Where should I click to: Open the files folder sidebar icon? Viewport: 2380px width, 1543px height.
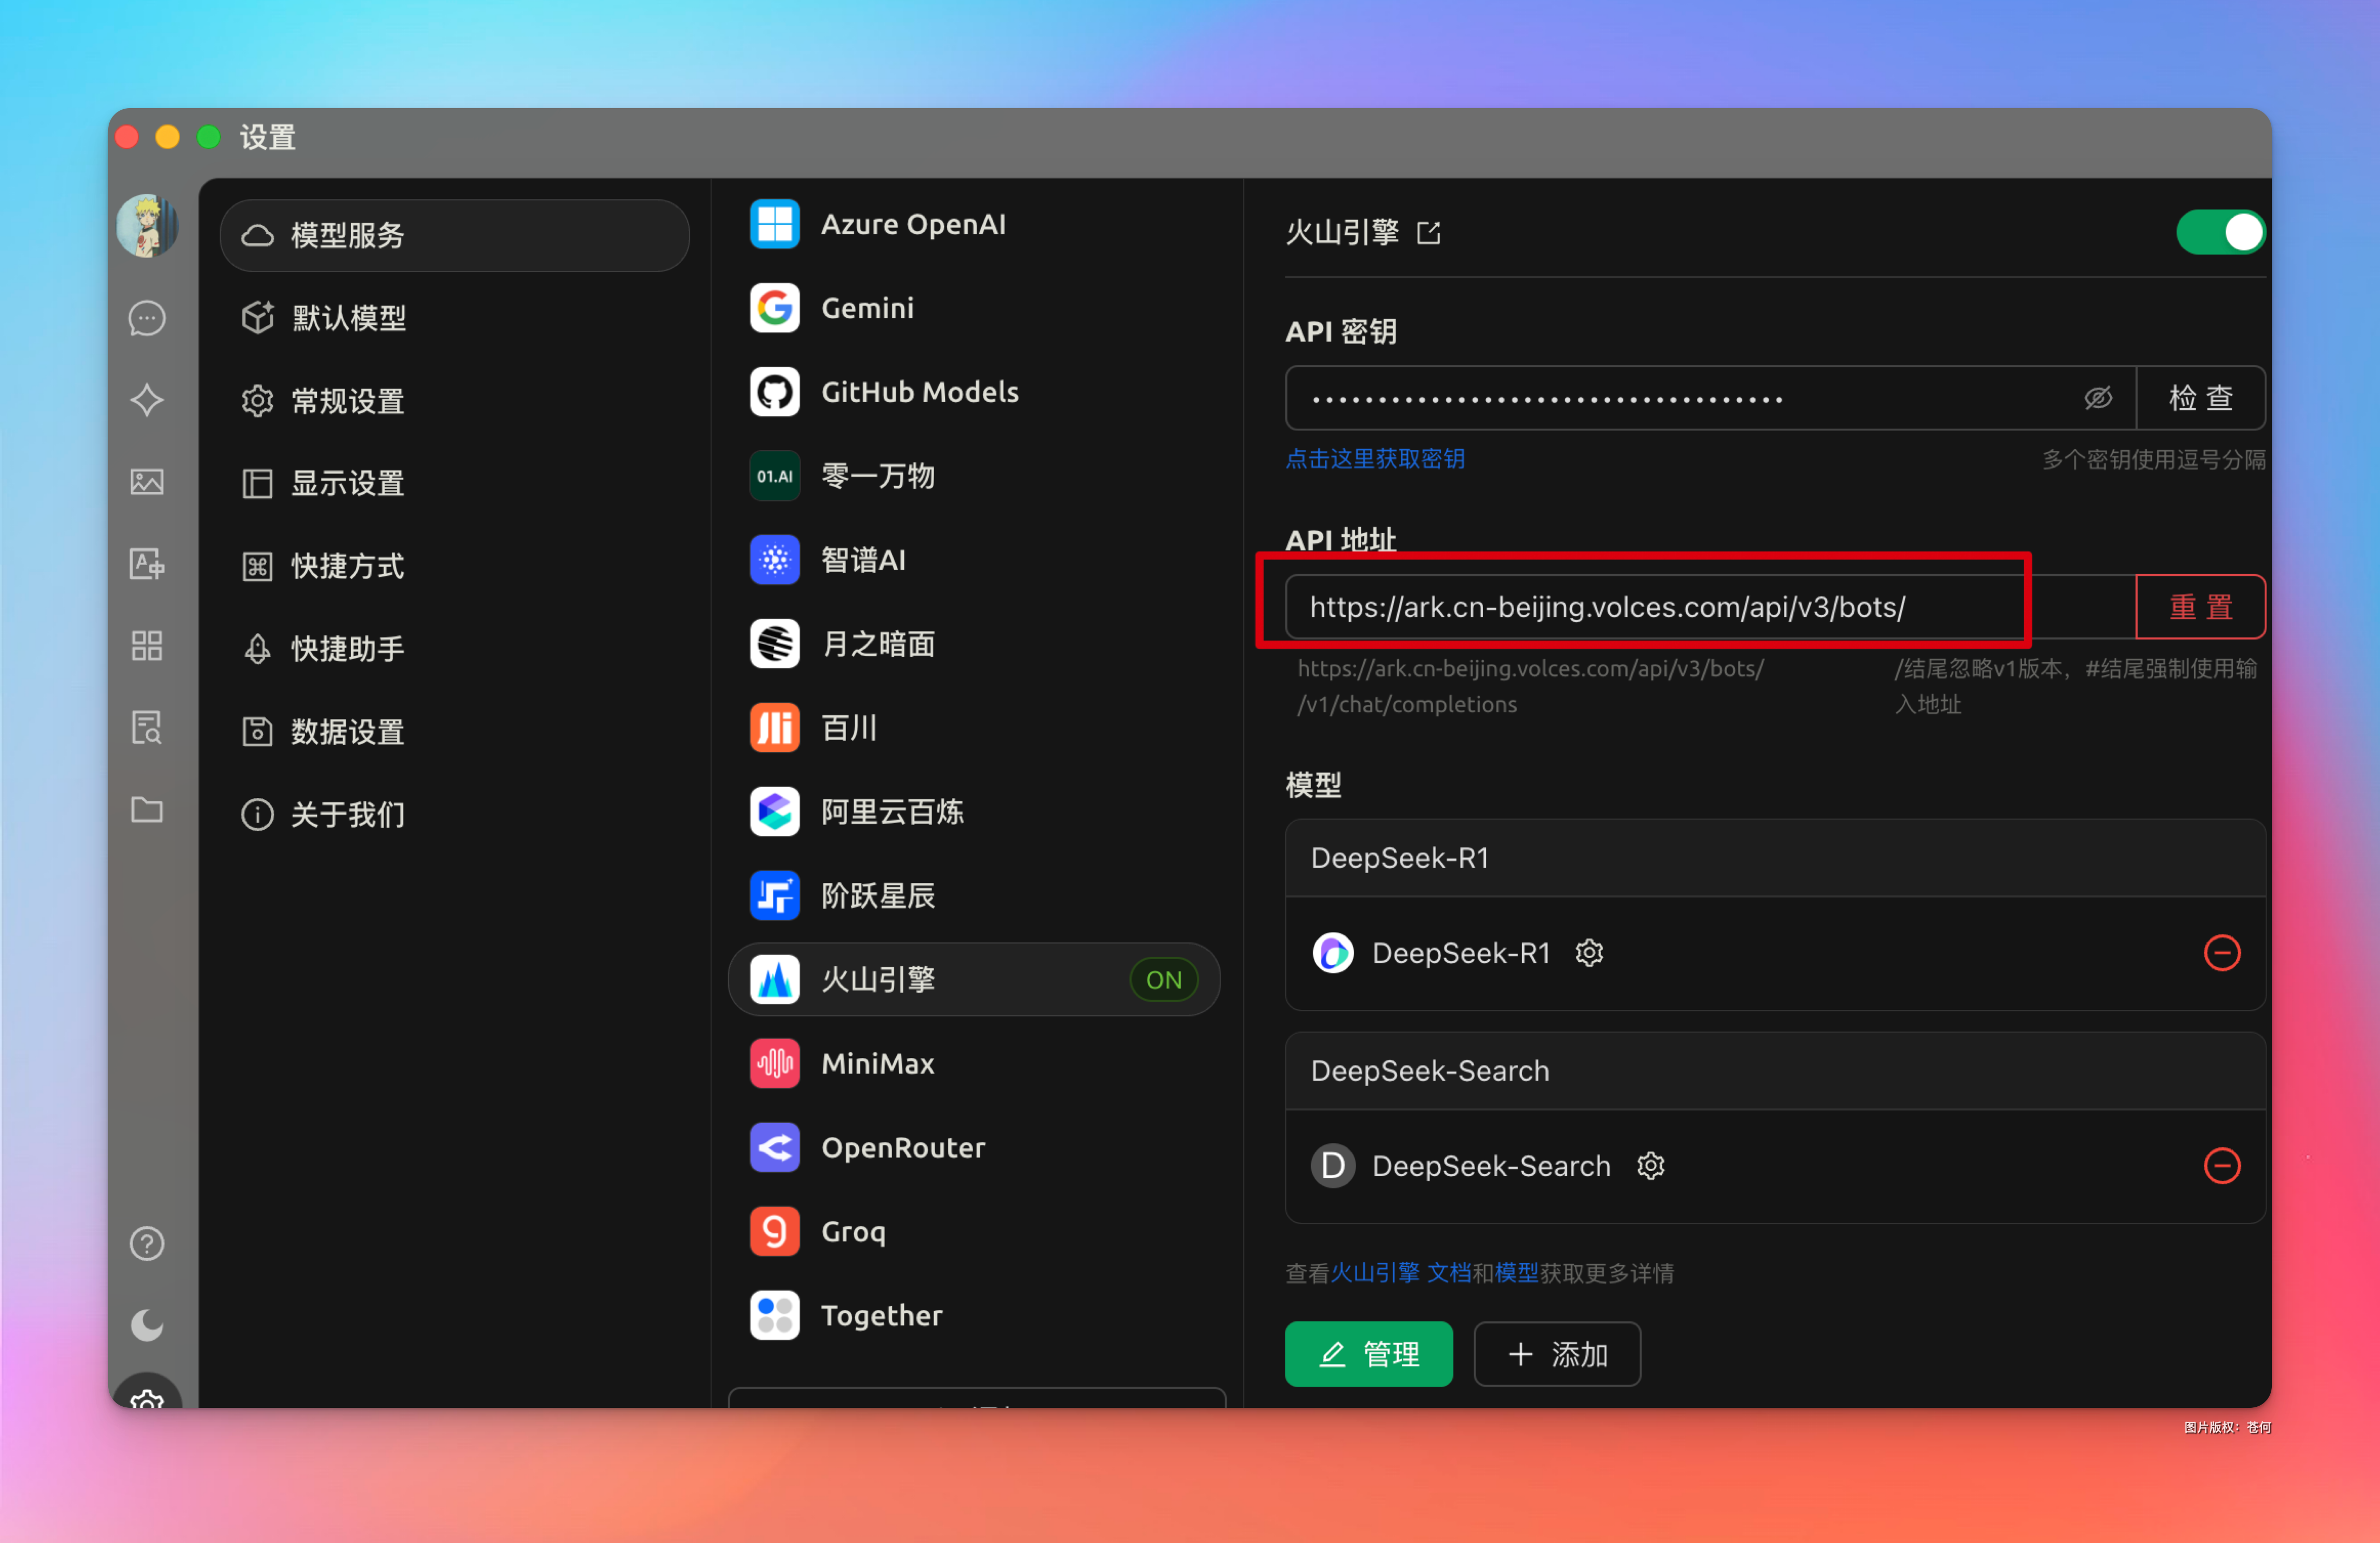click(147, 809)
